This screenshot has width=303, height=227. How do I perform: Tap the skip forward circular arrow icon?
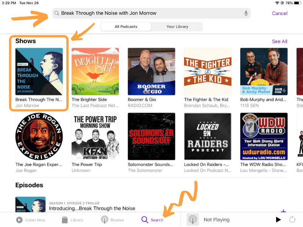(x=292, y=219)
